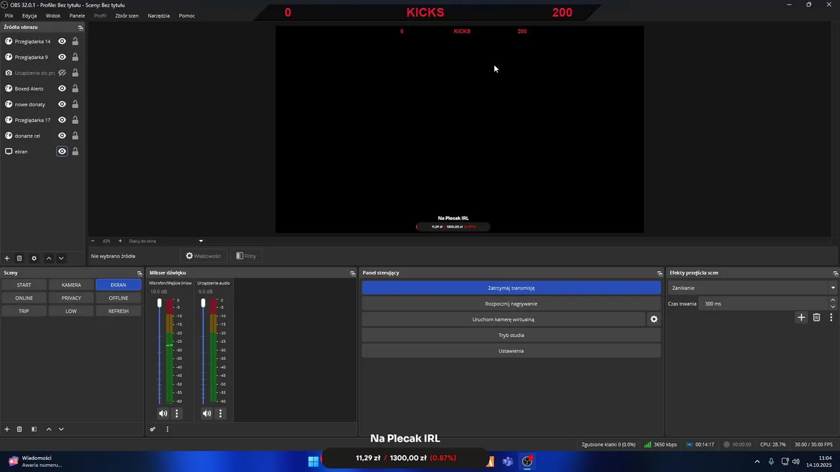The width and height of the screenshot is (840, 472).
Task: Configure virtual camera gear icon
Action: coord(654,319)
